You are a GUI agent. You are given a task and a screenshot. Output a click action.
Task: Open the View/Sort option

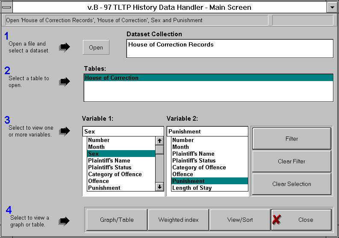pos(240,220)
